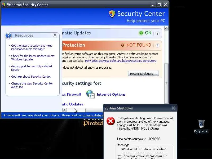Open 'Get help about Security Center' link

[31, 77]
